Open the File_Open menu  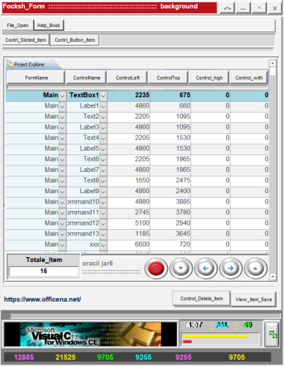tap(18, 26)
